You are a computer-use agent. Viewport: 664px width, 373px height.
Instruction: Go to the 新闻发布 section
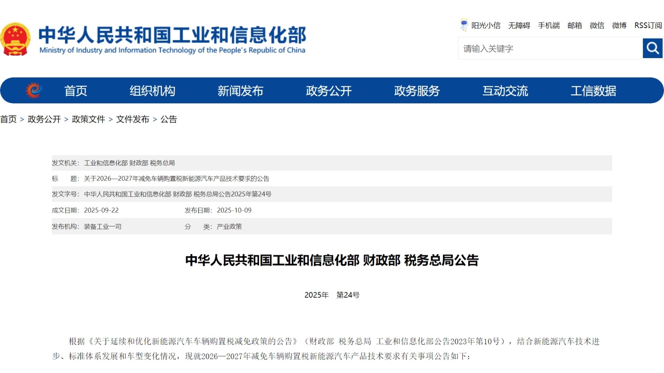[240, 91]
